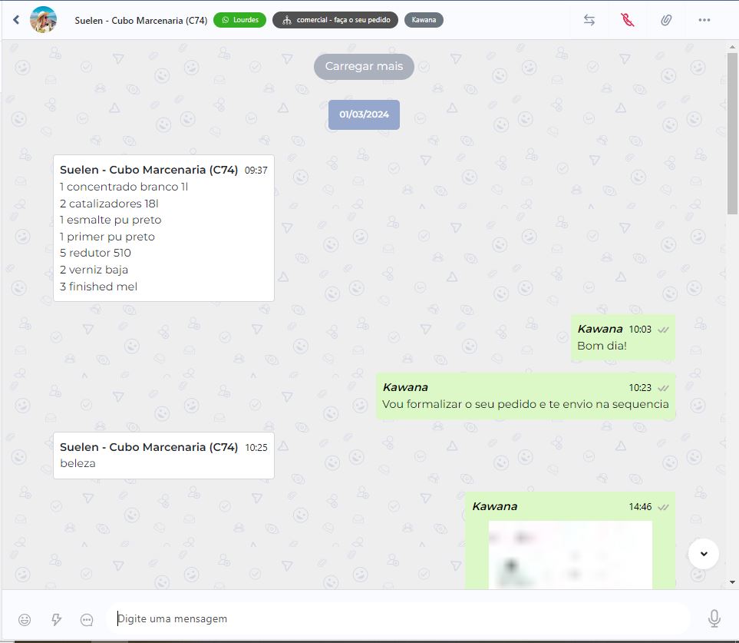
Task: Focus the 'Digite uma mensagem' input field
Action: point(399,618)
